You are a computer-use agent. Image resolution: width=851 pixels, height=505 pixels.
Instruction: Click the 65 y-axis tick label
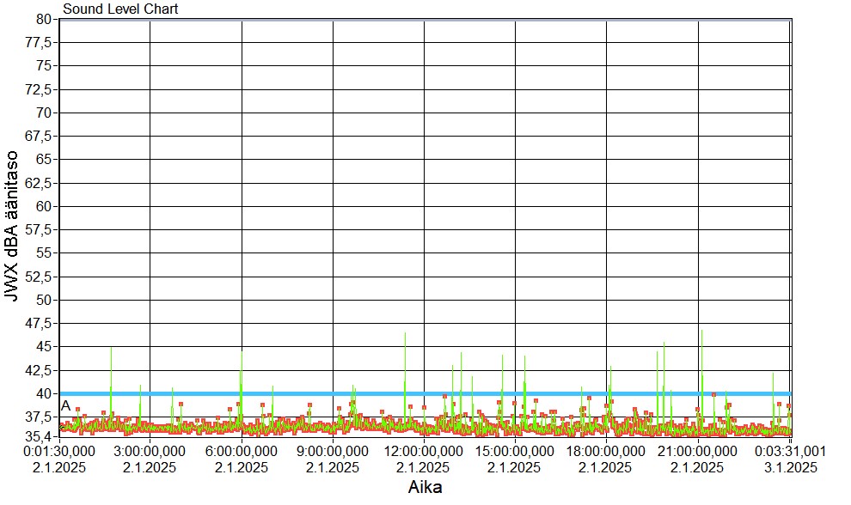[44, 160]
